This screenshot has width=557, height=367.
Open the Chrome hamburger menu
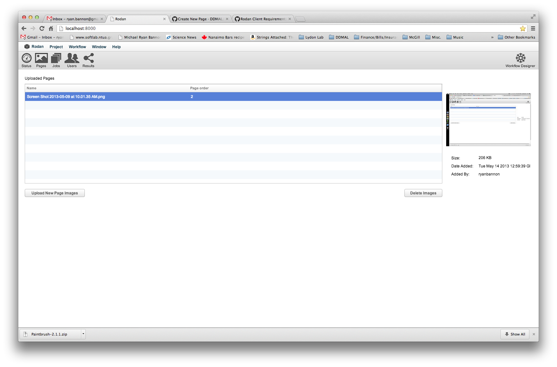(x=533, y=28)
